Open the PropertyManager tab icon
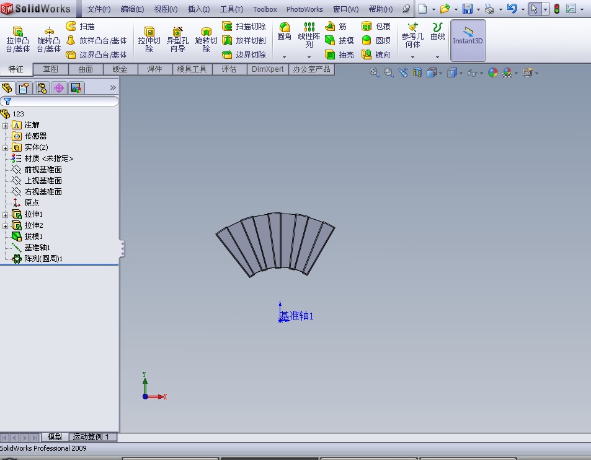Viewport: 591px width, 460px height. [x=24, y=88]
